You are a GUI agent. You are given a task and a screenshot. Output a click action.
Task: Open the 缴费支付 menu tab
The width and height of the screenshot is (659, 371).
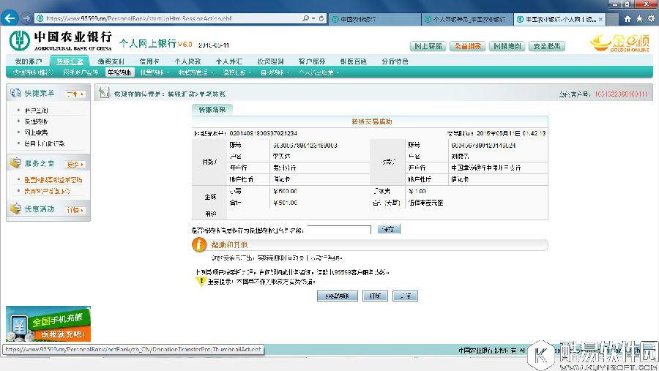(111, 61)
